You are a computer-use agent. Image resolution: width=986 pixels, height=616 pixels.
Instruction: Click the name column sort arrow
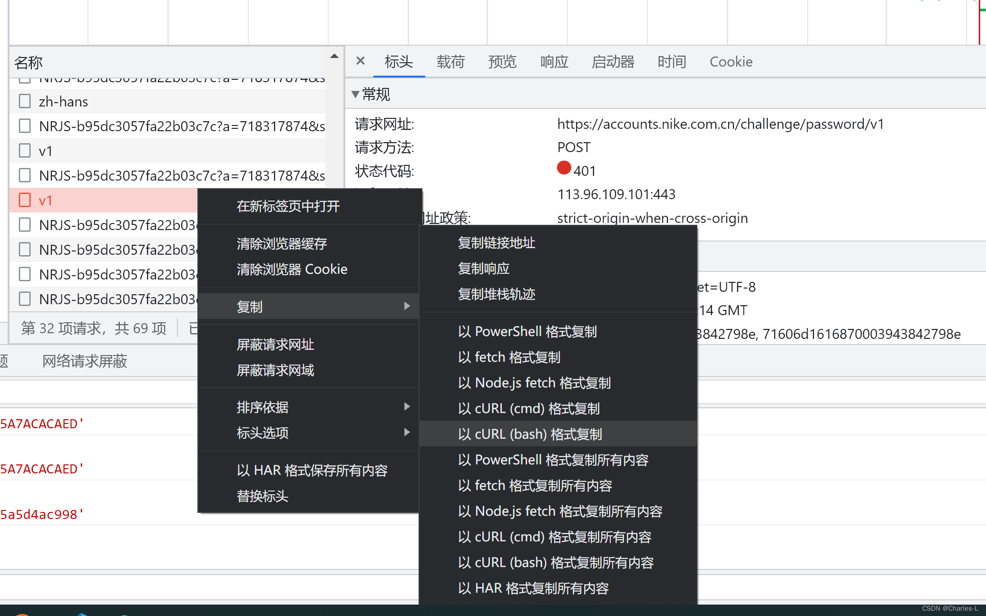334,56
